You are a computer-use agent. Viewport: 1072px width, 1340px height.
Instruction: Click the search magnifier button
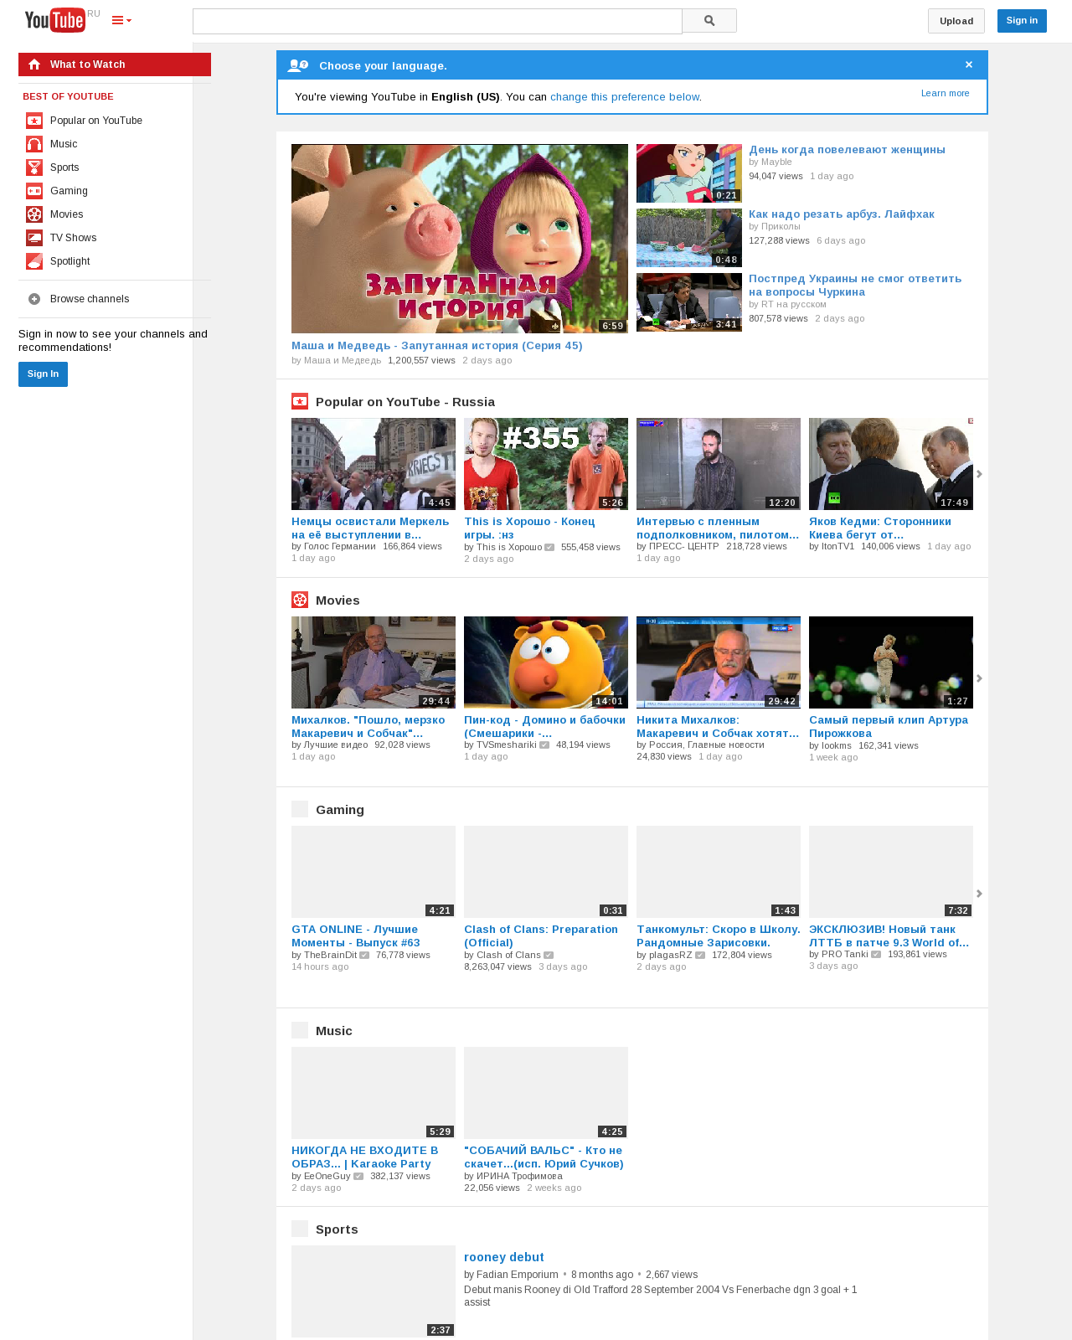[709, 21]
